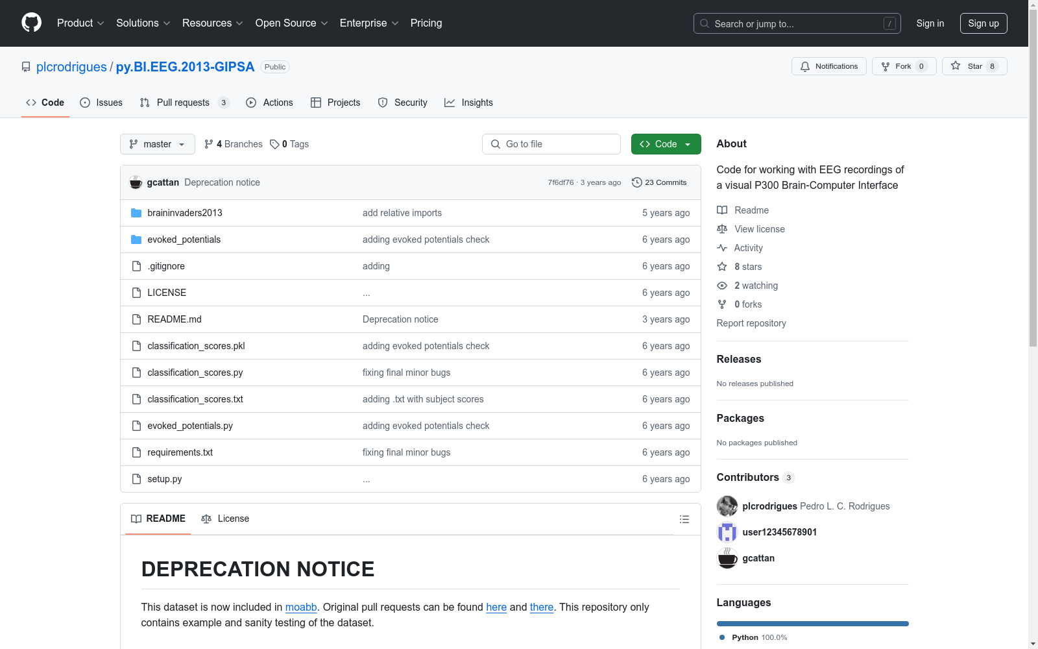This screenshot has width=1038, height=649.
Task: Click the classification_scores.py file icon
Action: pos(136,373)
